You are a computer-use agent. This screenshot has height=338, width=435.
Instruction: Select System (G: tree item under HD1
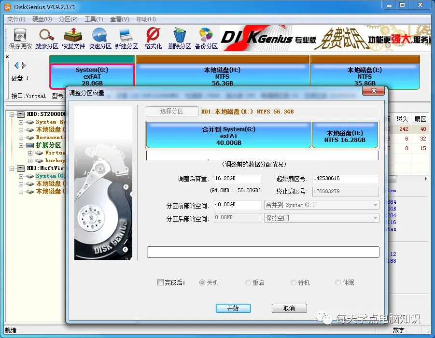(x=50, y=176)
